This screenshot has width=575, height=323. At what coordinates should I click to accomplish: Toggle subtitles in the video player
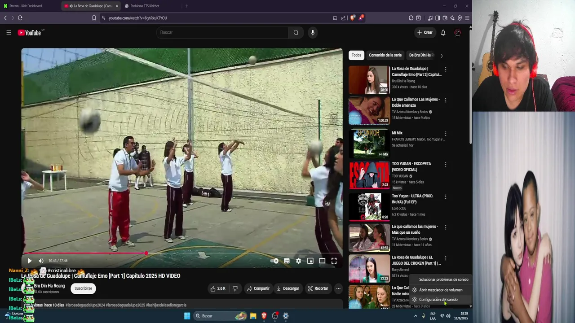pyautogui.click(x=287, y=261)
